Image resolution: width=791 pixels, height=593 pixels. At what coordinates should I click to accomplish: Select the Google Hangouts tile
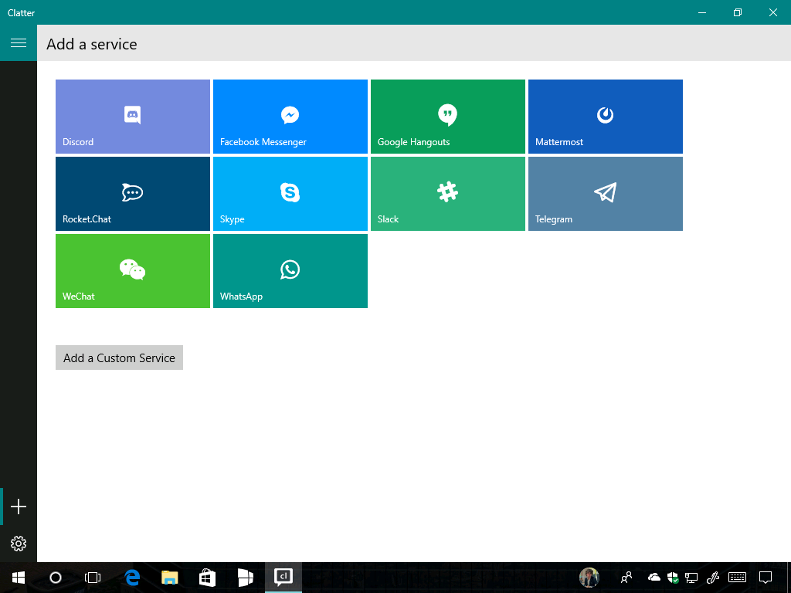448,117
